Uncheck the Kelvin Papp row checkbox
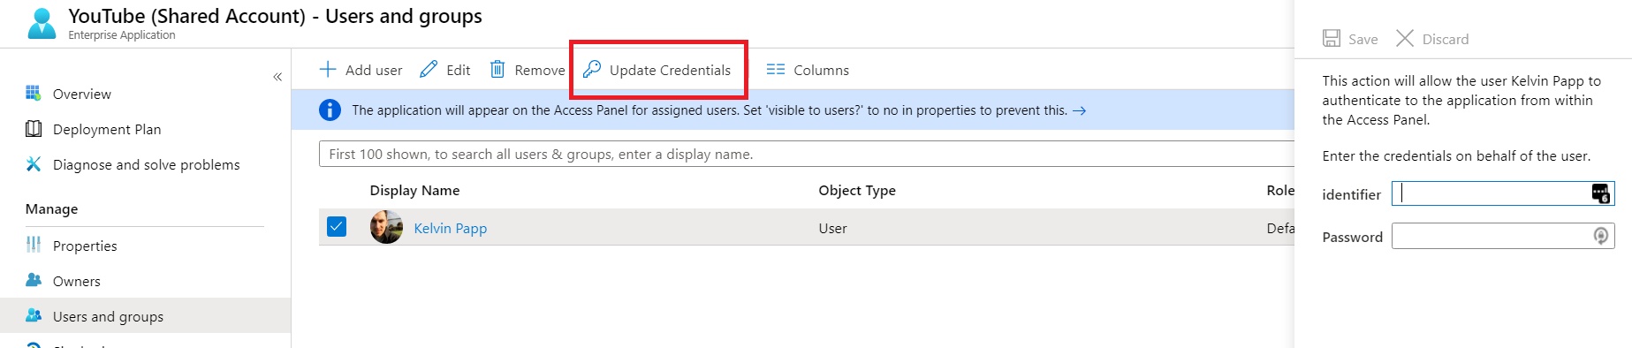Image resolution: width=1632 pixels, height=348 pixels. click(x=337, y=227)
